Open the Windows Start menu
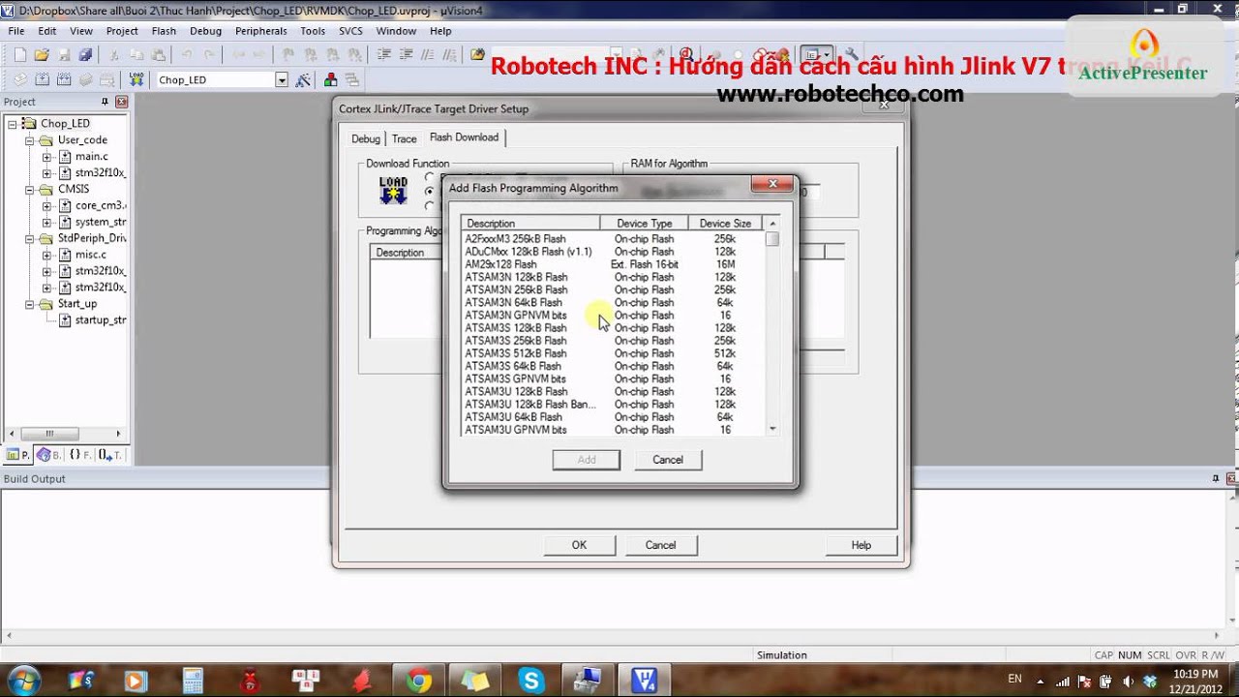Screen dimensions: 1239x697 (23, 681)
